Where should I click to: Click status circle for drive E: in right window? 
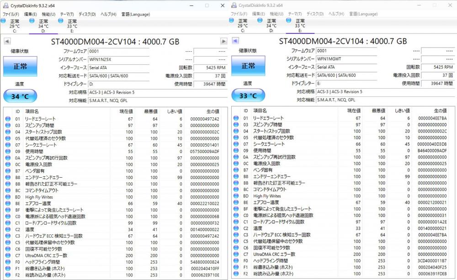point(288,20)
